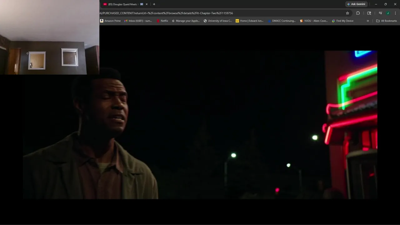400x225 pixels.
Task: Open the Extensions puzzle icon
Action: [358, 13]
